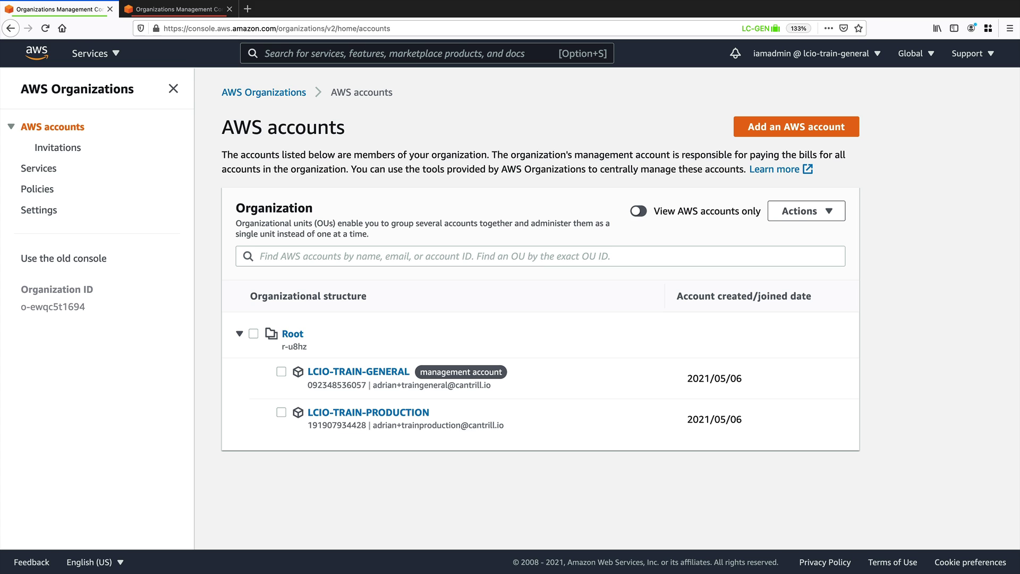The height and width of the screenshot is (574, 1020).
Task: Collapse the Root tree node
Action: [240, 334]
